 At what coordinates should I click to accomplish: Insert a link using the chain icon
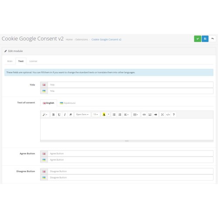tap(144, 115)
